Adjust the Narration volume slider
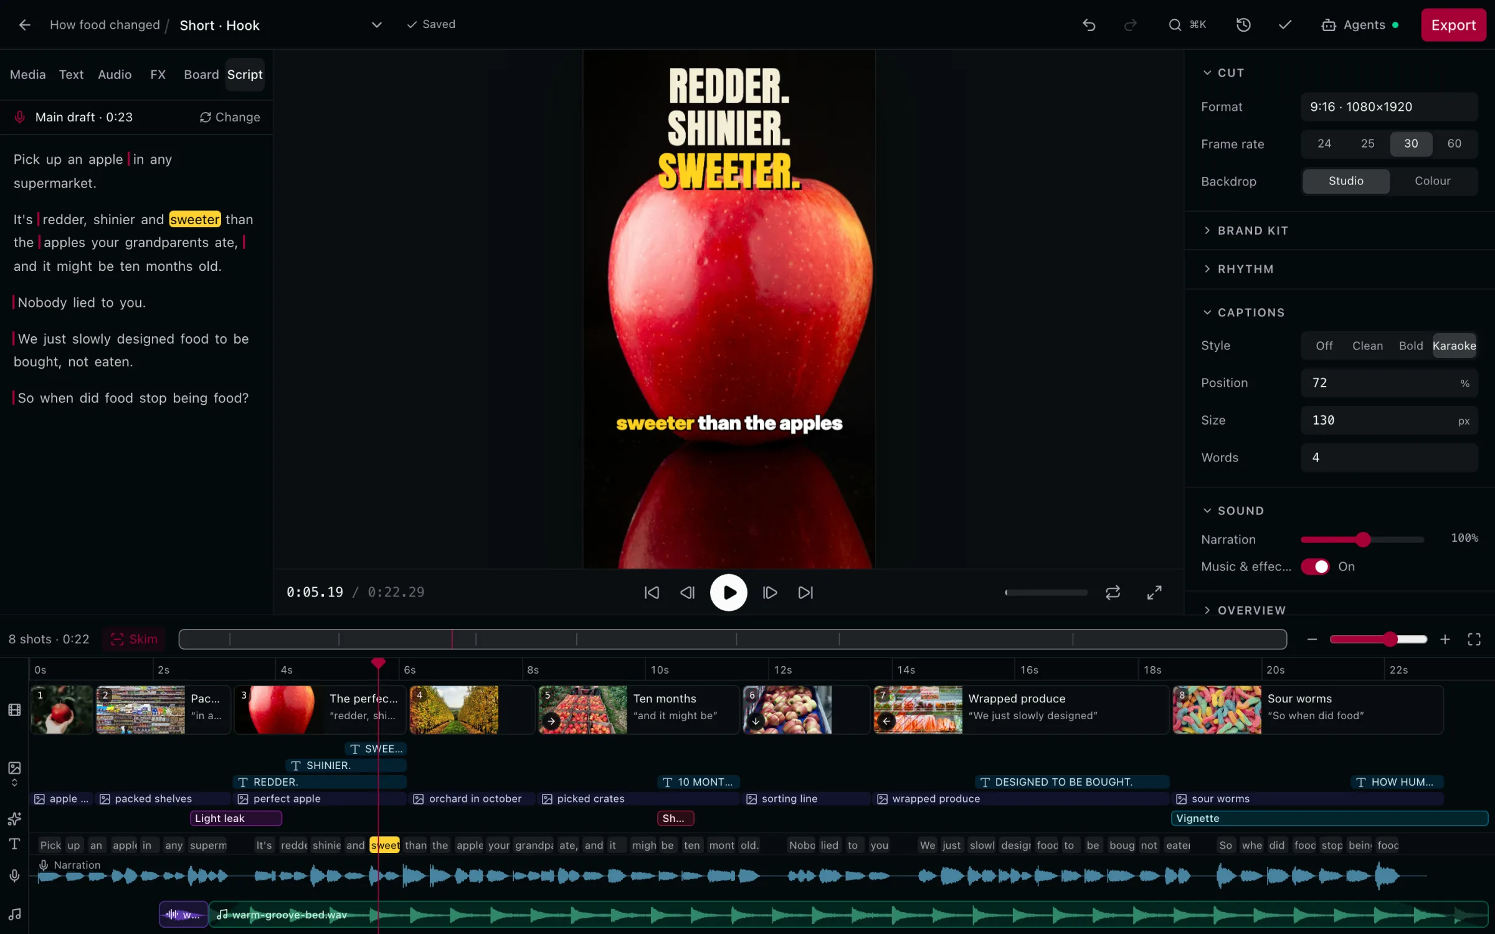 tap(1362, 540)
